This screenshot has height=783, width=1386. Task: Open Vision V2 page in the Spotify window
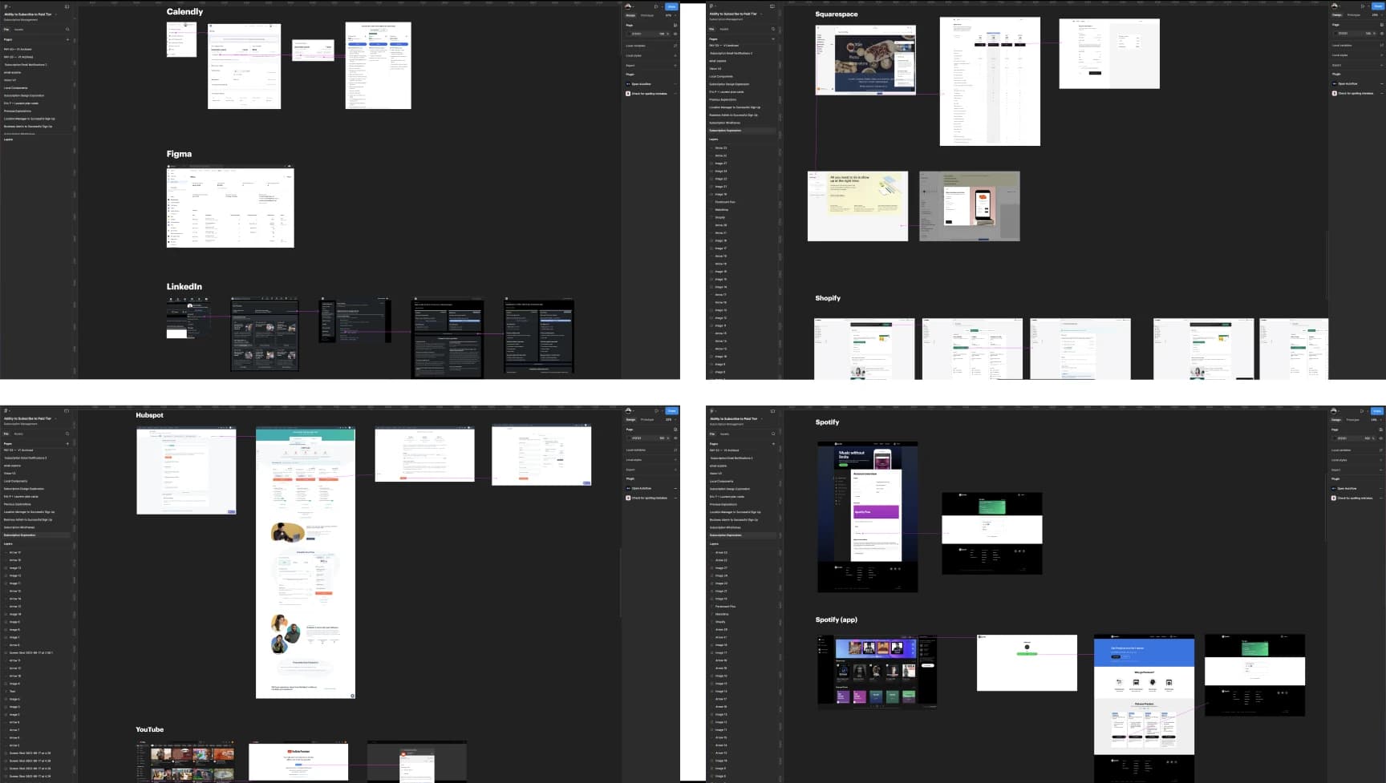click(715, 474)
